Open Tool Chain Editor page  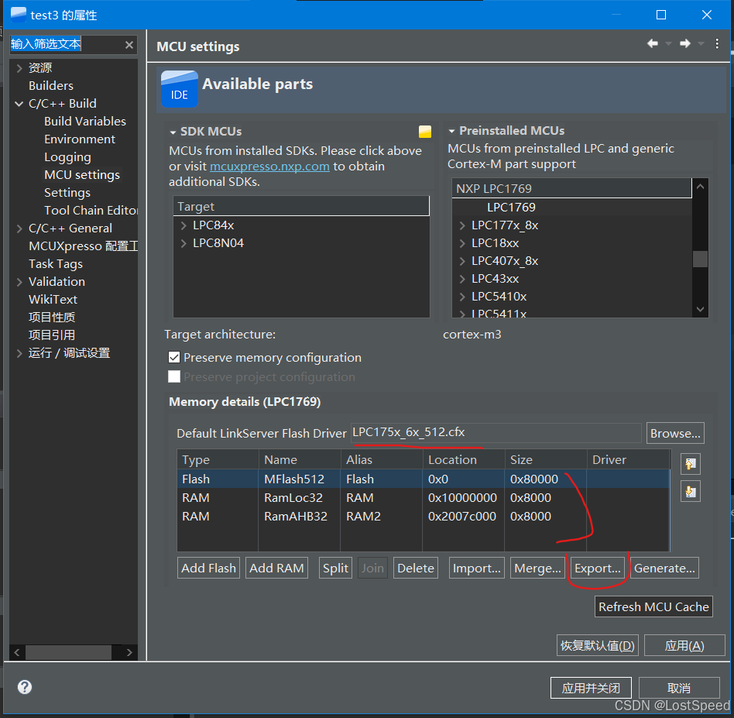[x=91, y=211]
